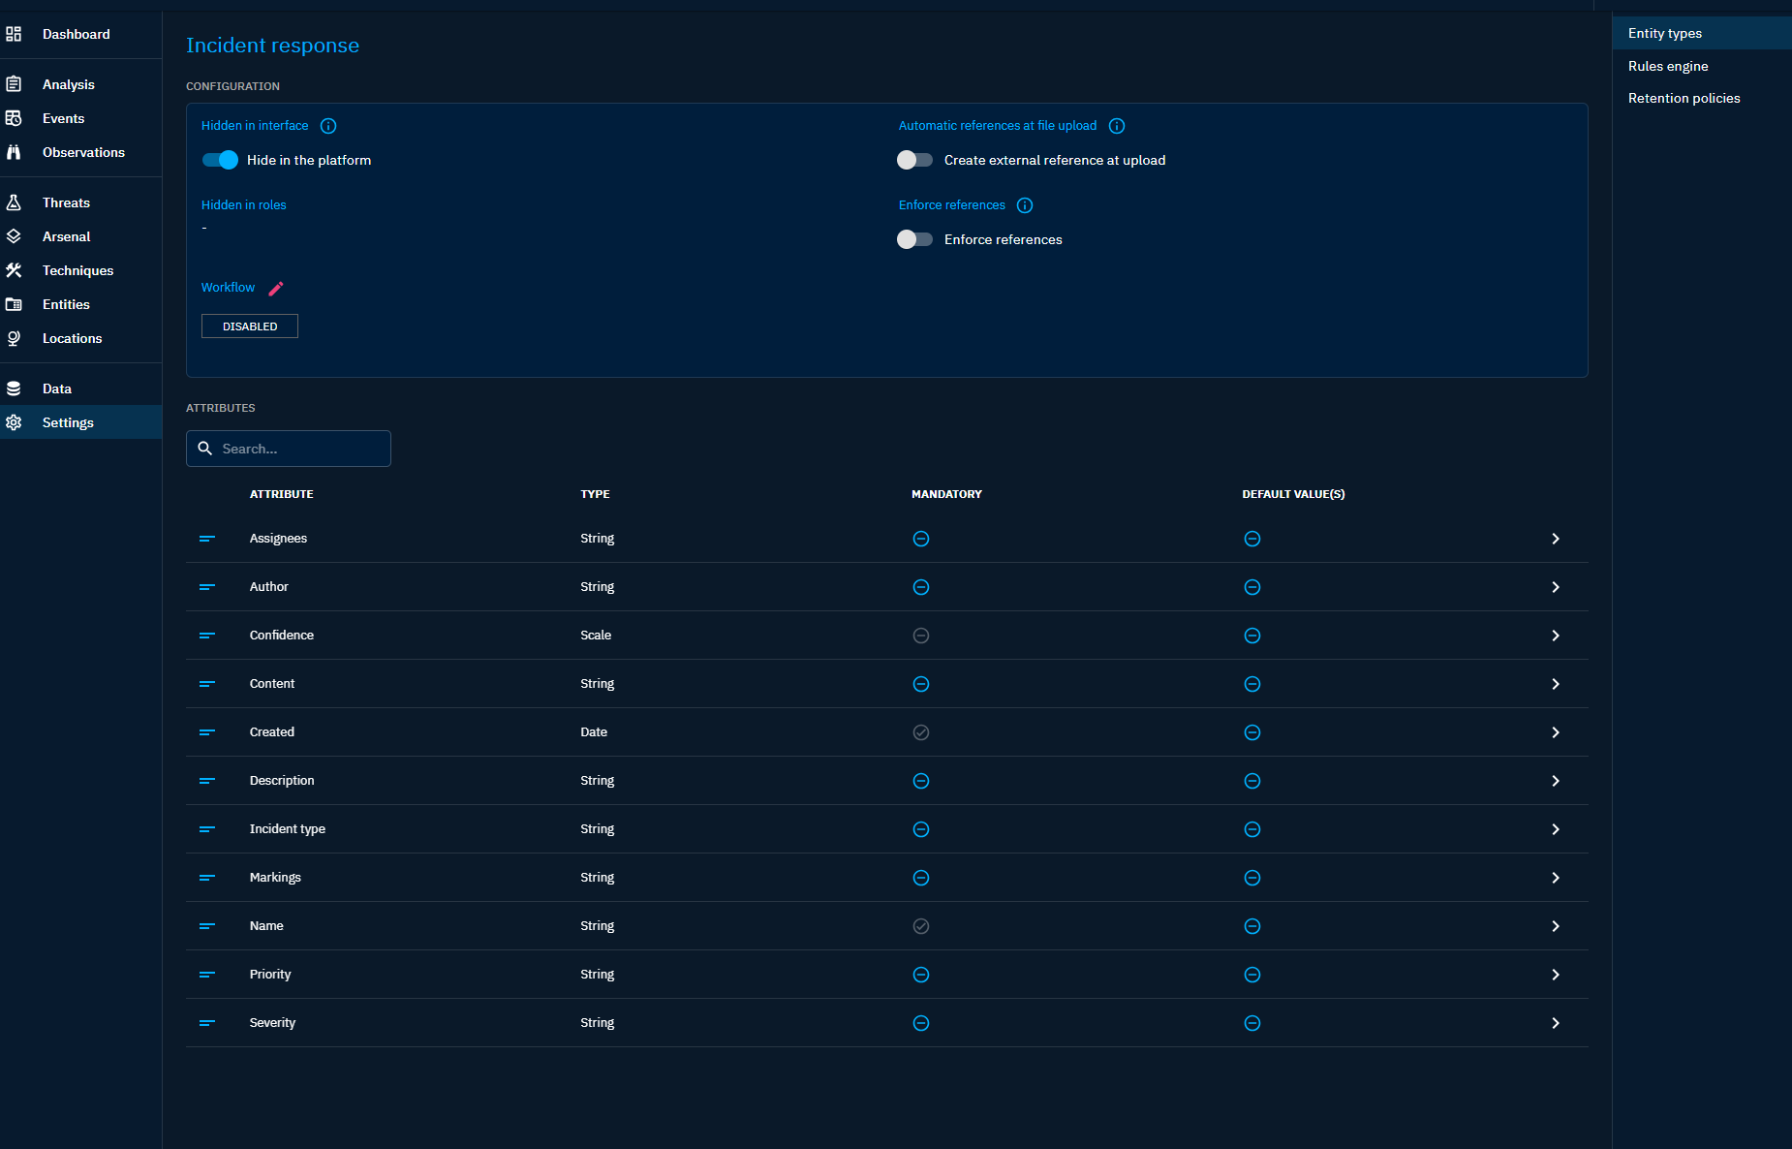Click the Threats flask icon
The image size is (1792, 1149).
click(x=14, y=202)
